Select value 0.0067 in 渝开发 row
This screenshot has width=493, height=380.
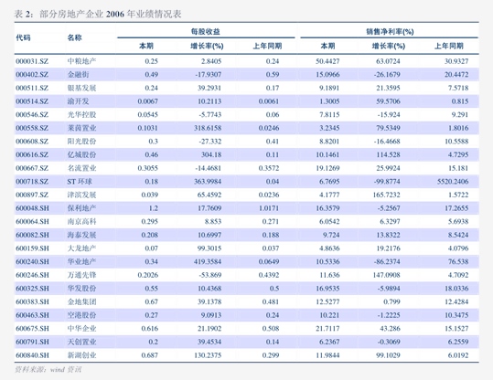point(148,101)
